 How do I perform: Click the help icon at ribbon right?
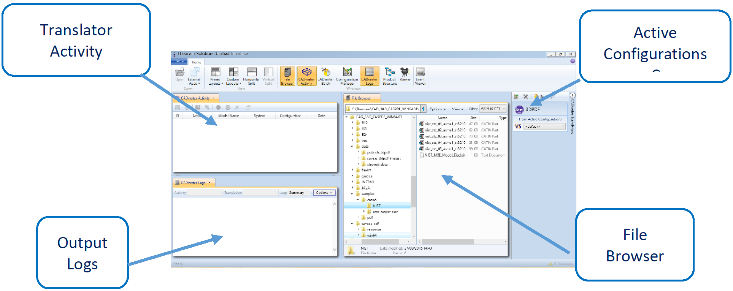[573, 61]
